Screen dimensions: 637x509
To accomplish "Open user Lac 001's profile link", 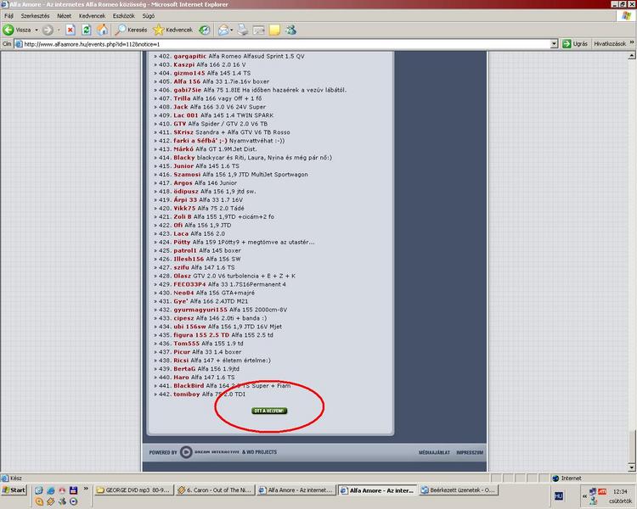I will (186, 115).
